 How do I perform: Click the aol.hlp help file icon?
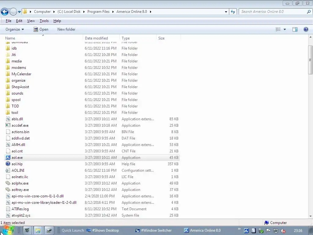click(8, 164)
